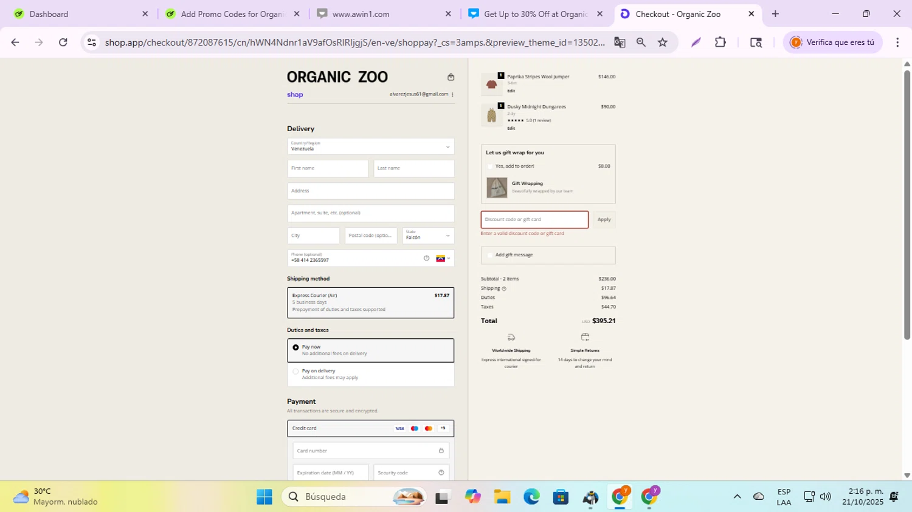Check the gift wrap 'Yes, add to order' box
The width and height of the screenshot is (912, 512).
490,166
